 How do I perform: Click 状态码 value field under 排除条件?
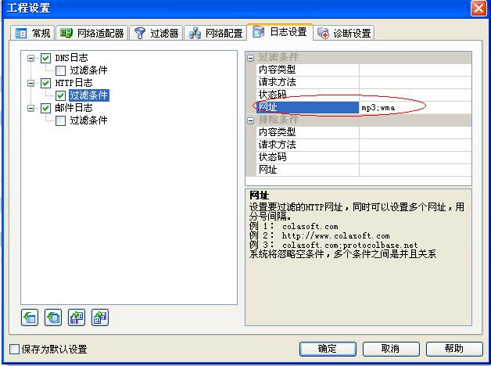[x=415, y=158]
